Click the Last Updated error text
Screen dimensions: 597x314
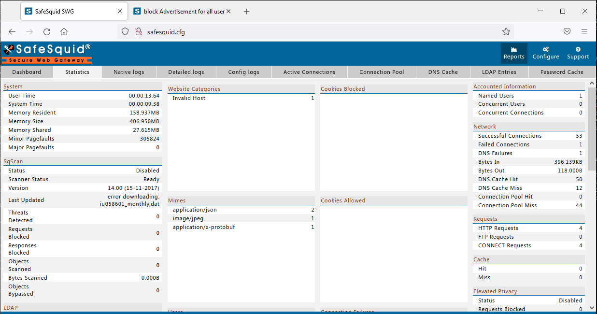[129, 200]
